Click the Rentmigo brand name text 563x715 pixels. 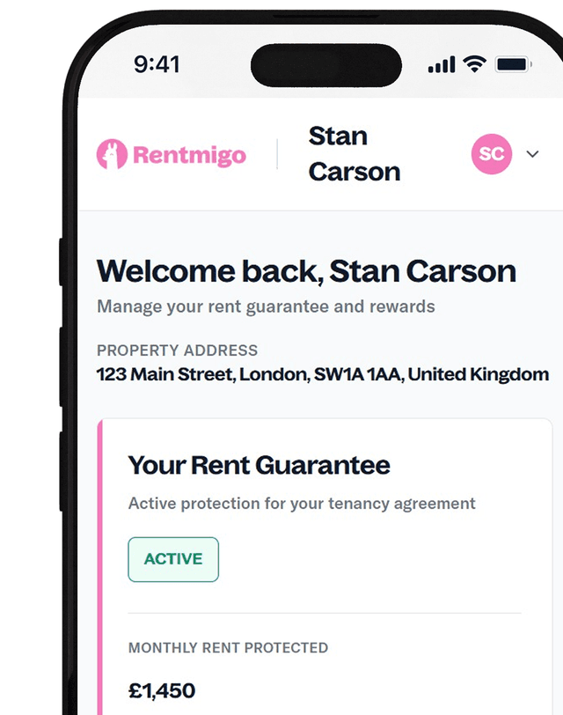tap(189, 155)
